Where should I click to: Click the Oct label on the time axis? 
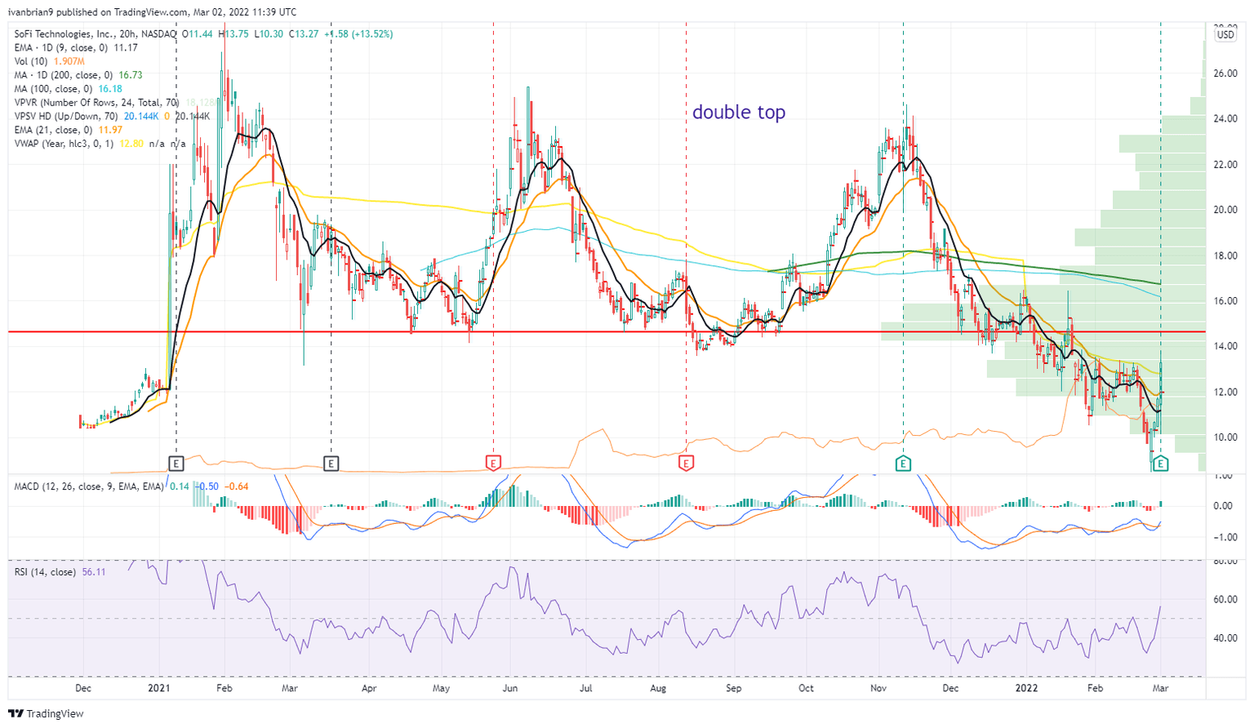click(x=806, y=688)
